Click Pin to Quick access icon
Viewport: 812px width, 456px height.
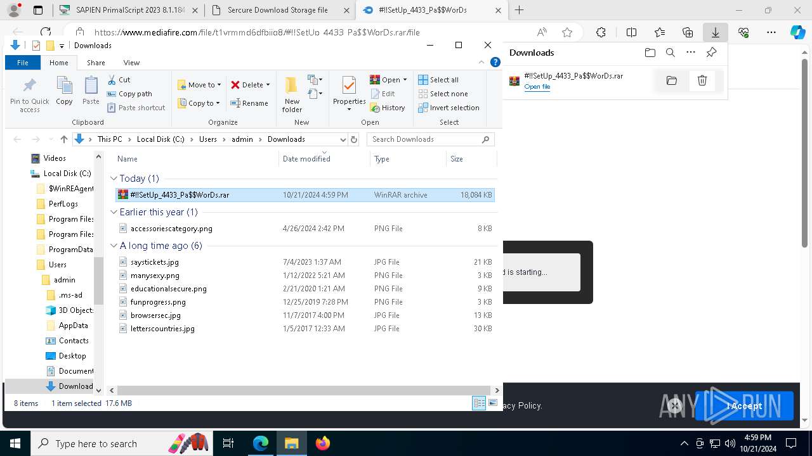coord(29,95)
